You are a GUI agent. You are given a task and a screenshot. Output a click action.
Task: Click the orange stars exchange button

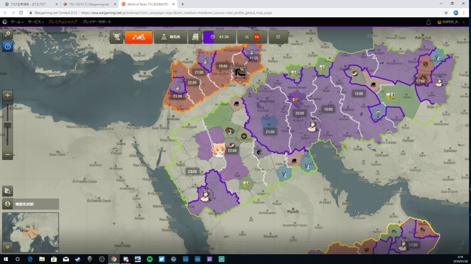pyautogui.click(x=138, y=37)
